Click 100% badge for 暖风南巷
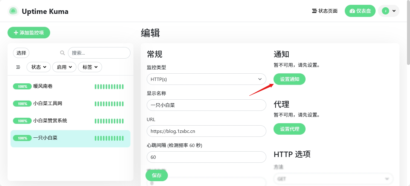The image size is (410, 186). pyautogui.click(x=22, y=86)
